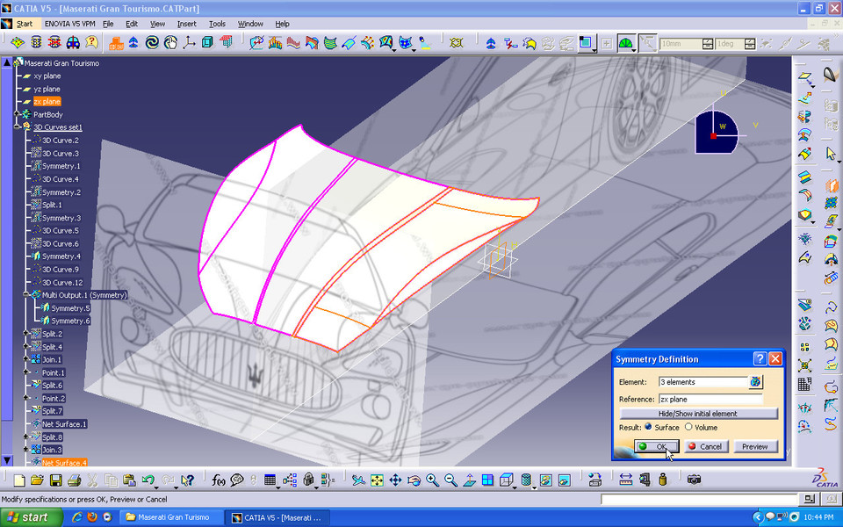Click the tree scroll-down arrow

coord(7,460)
